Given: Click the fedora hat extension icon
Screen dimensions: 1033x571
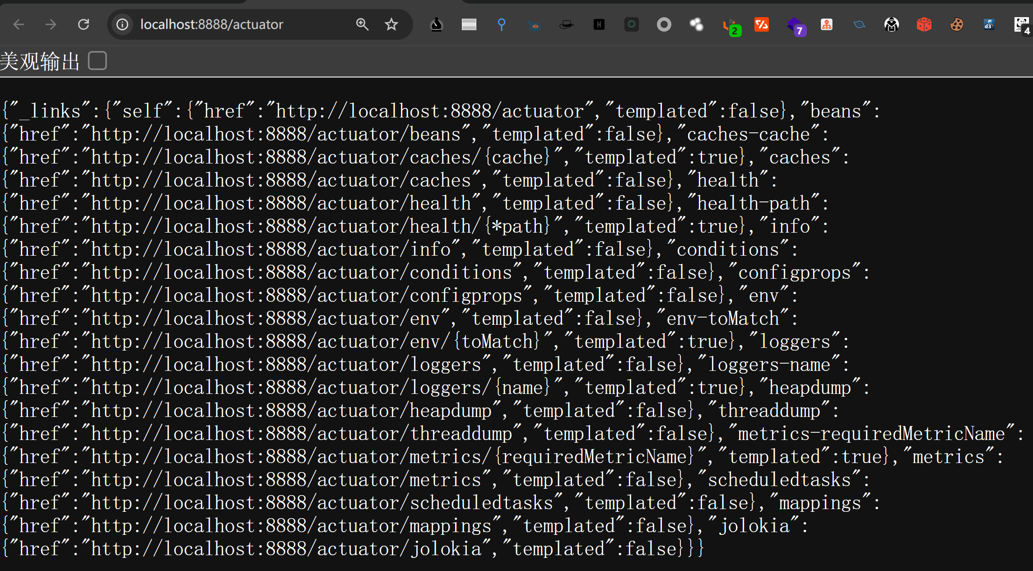Looking at the screenshot, I should 566,24.
